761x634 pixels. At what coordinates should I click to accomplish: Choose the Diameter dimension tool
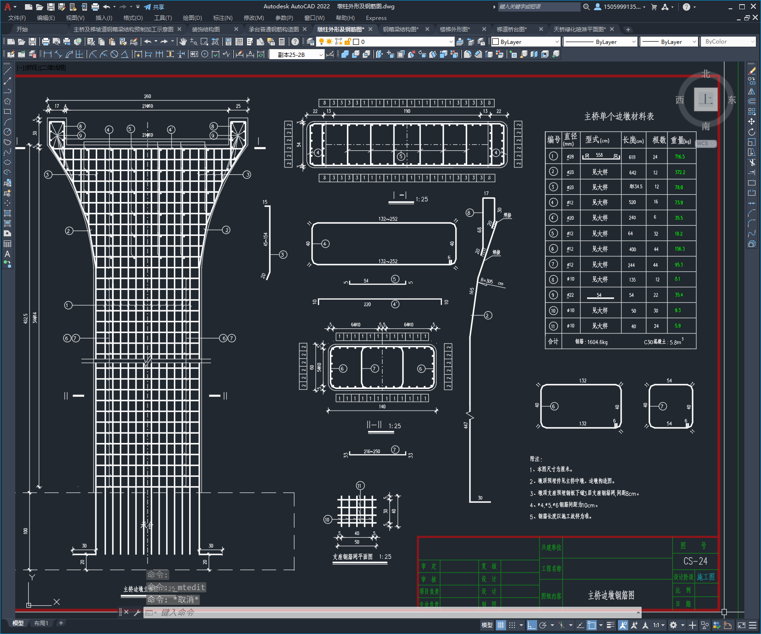[x=114, y=55]
